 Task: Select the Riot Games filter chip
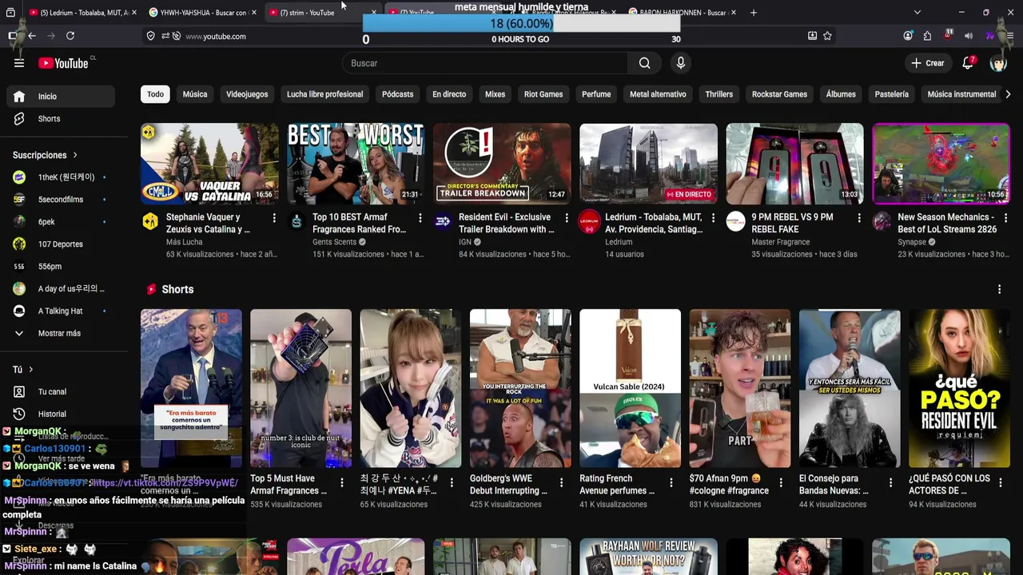543,94
